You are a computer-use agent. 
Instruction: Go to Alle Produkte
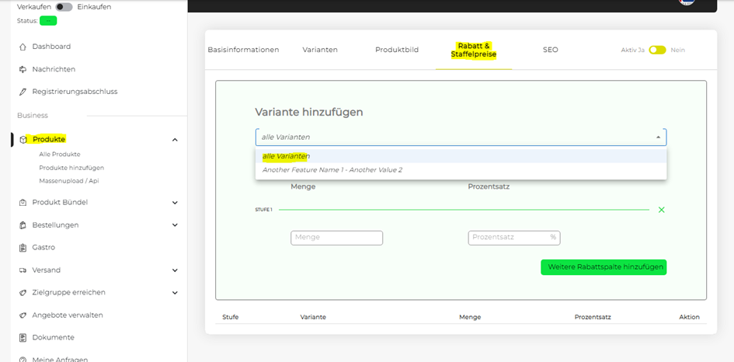point(60,154)
